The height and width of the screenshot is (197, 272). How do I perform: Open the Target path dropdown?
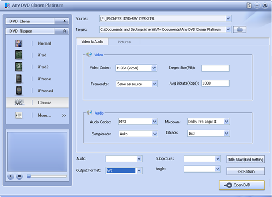tap(228, 29)
